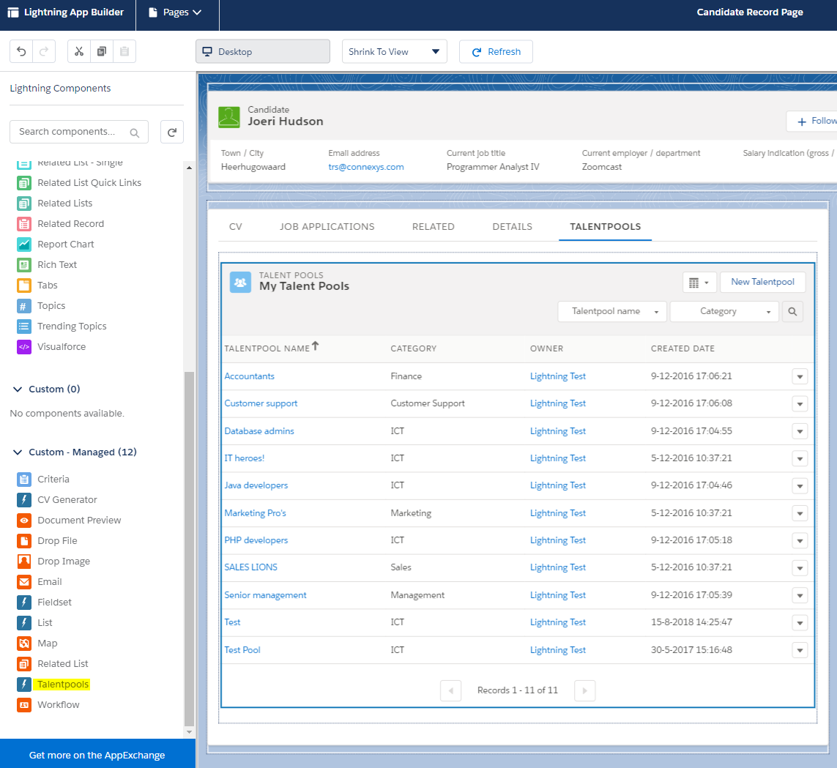Click the Lightning App Builder logo icon
The height and width of the screenshot is (768, 837).
(x=12, y=12)
